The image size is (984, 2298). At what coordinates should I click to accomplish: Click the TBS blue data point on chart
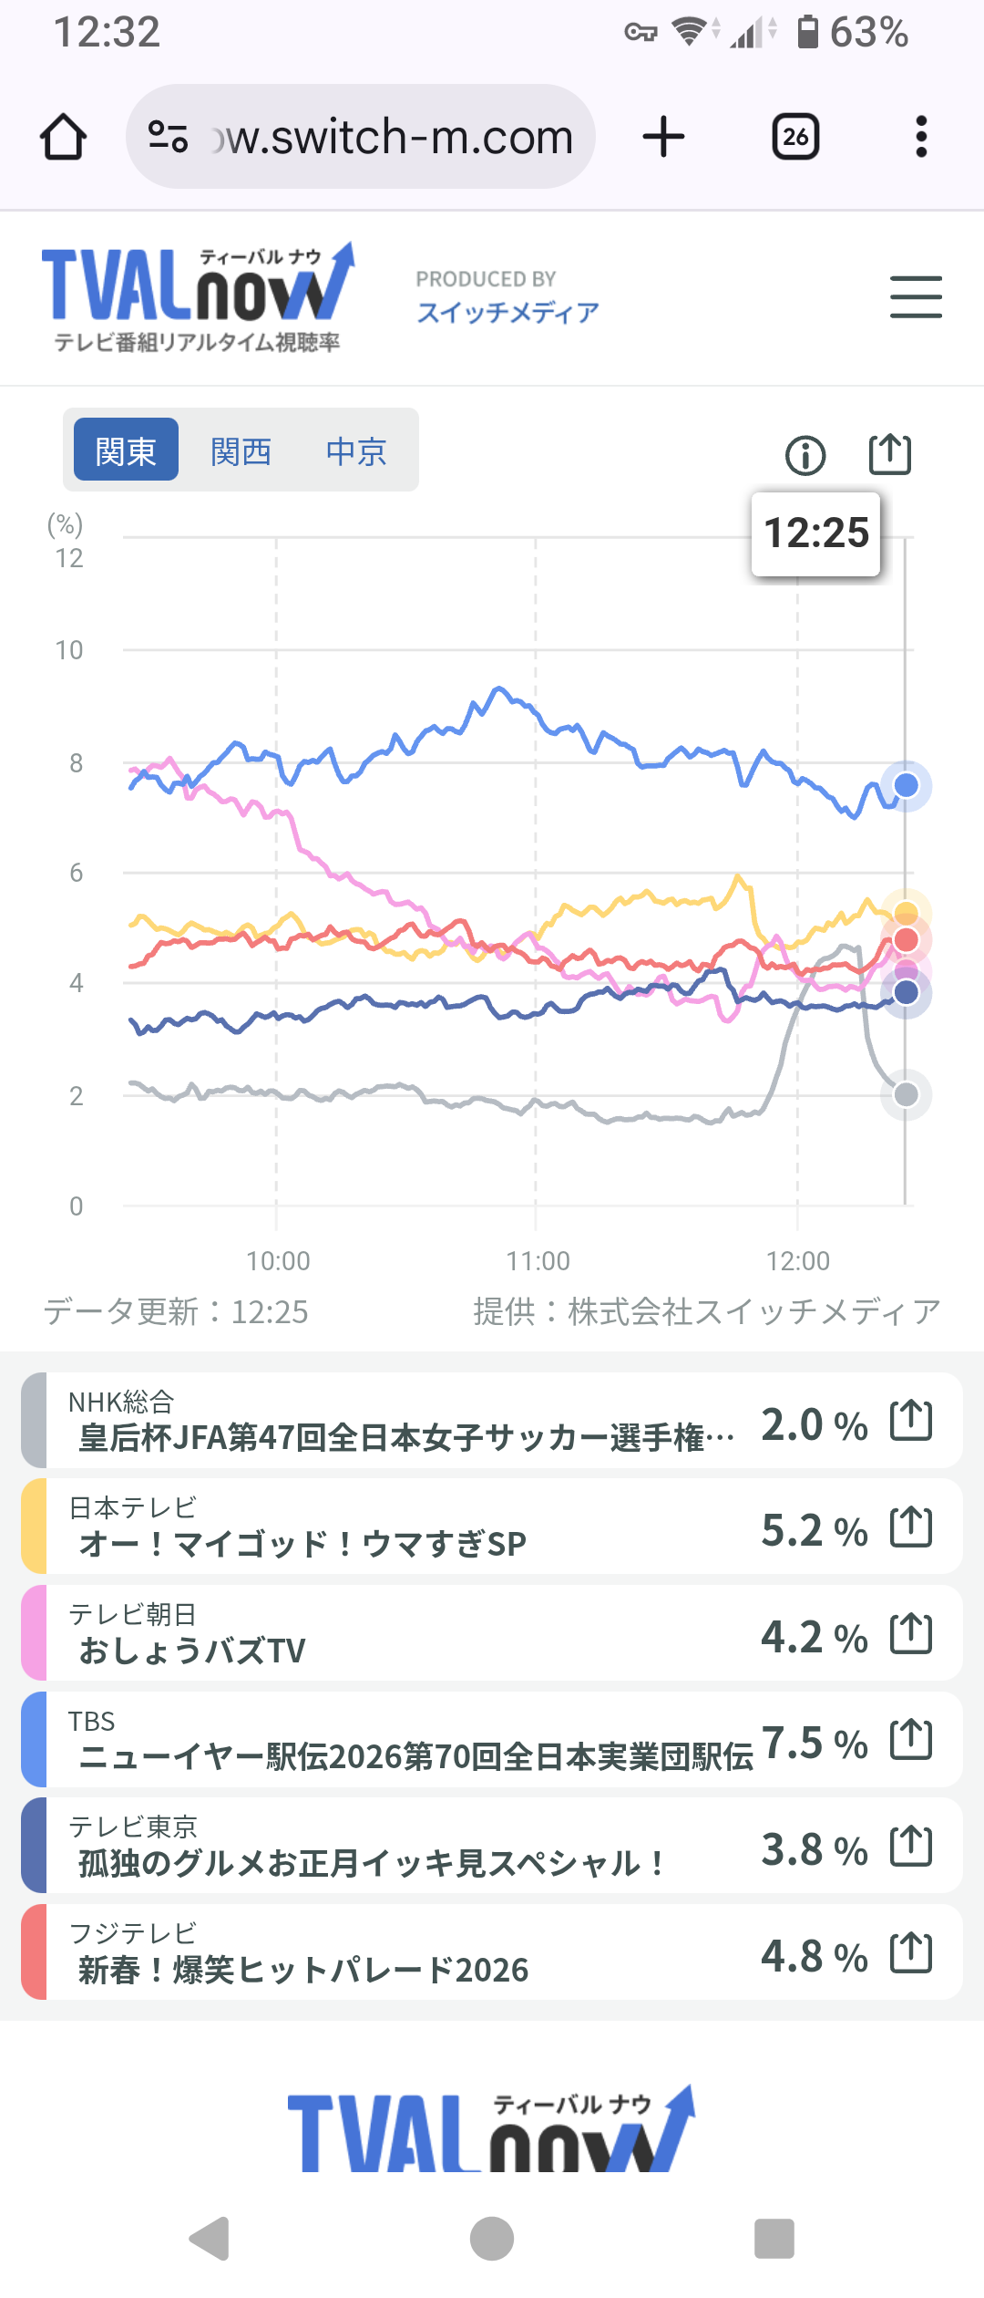point(906,785)
